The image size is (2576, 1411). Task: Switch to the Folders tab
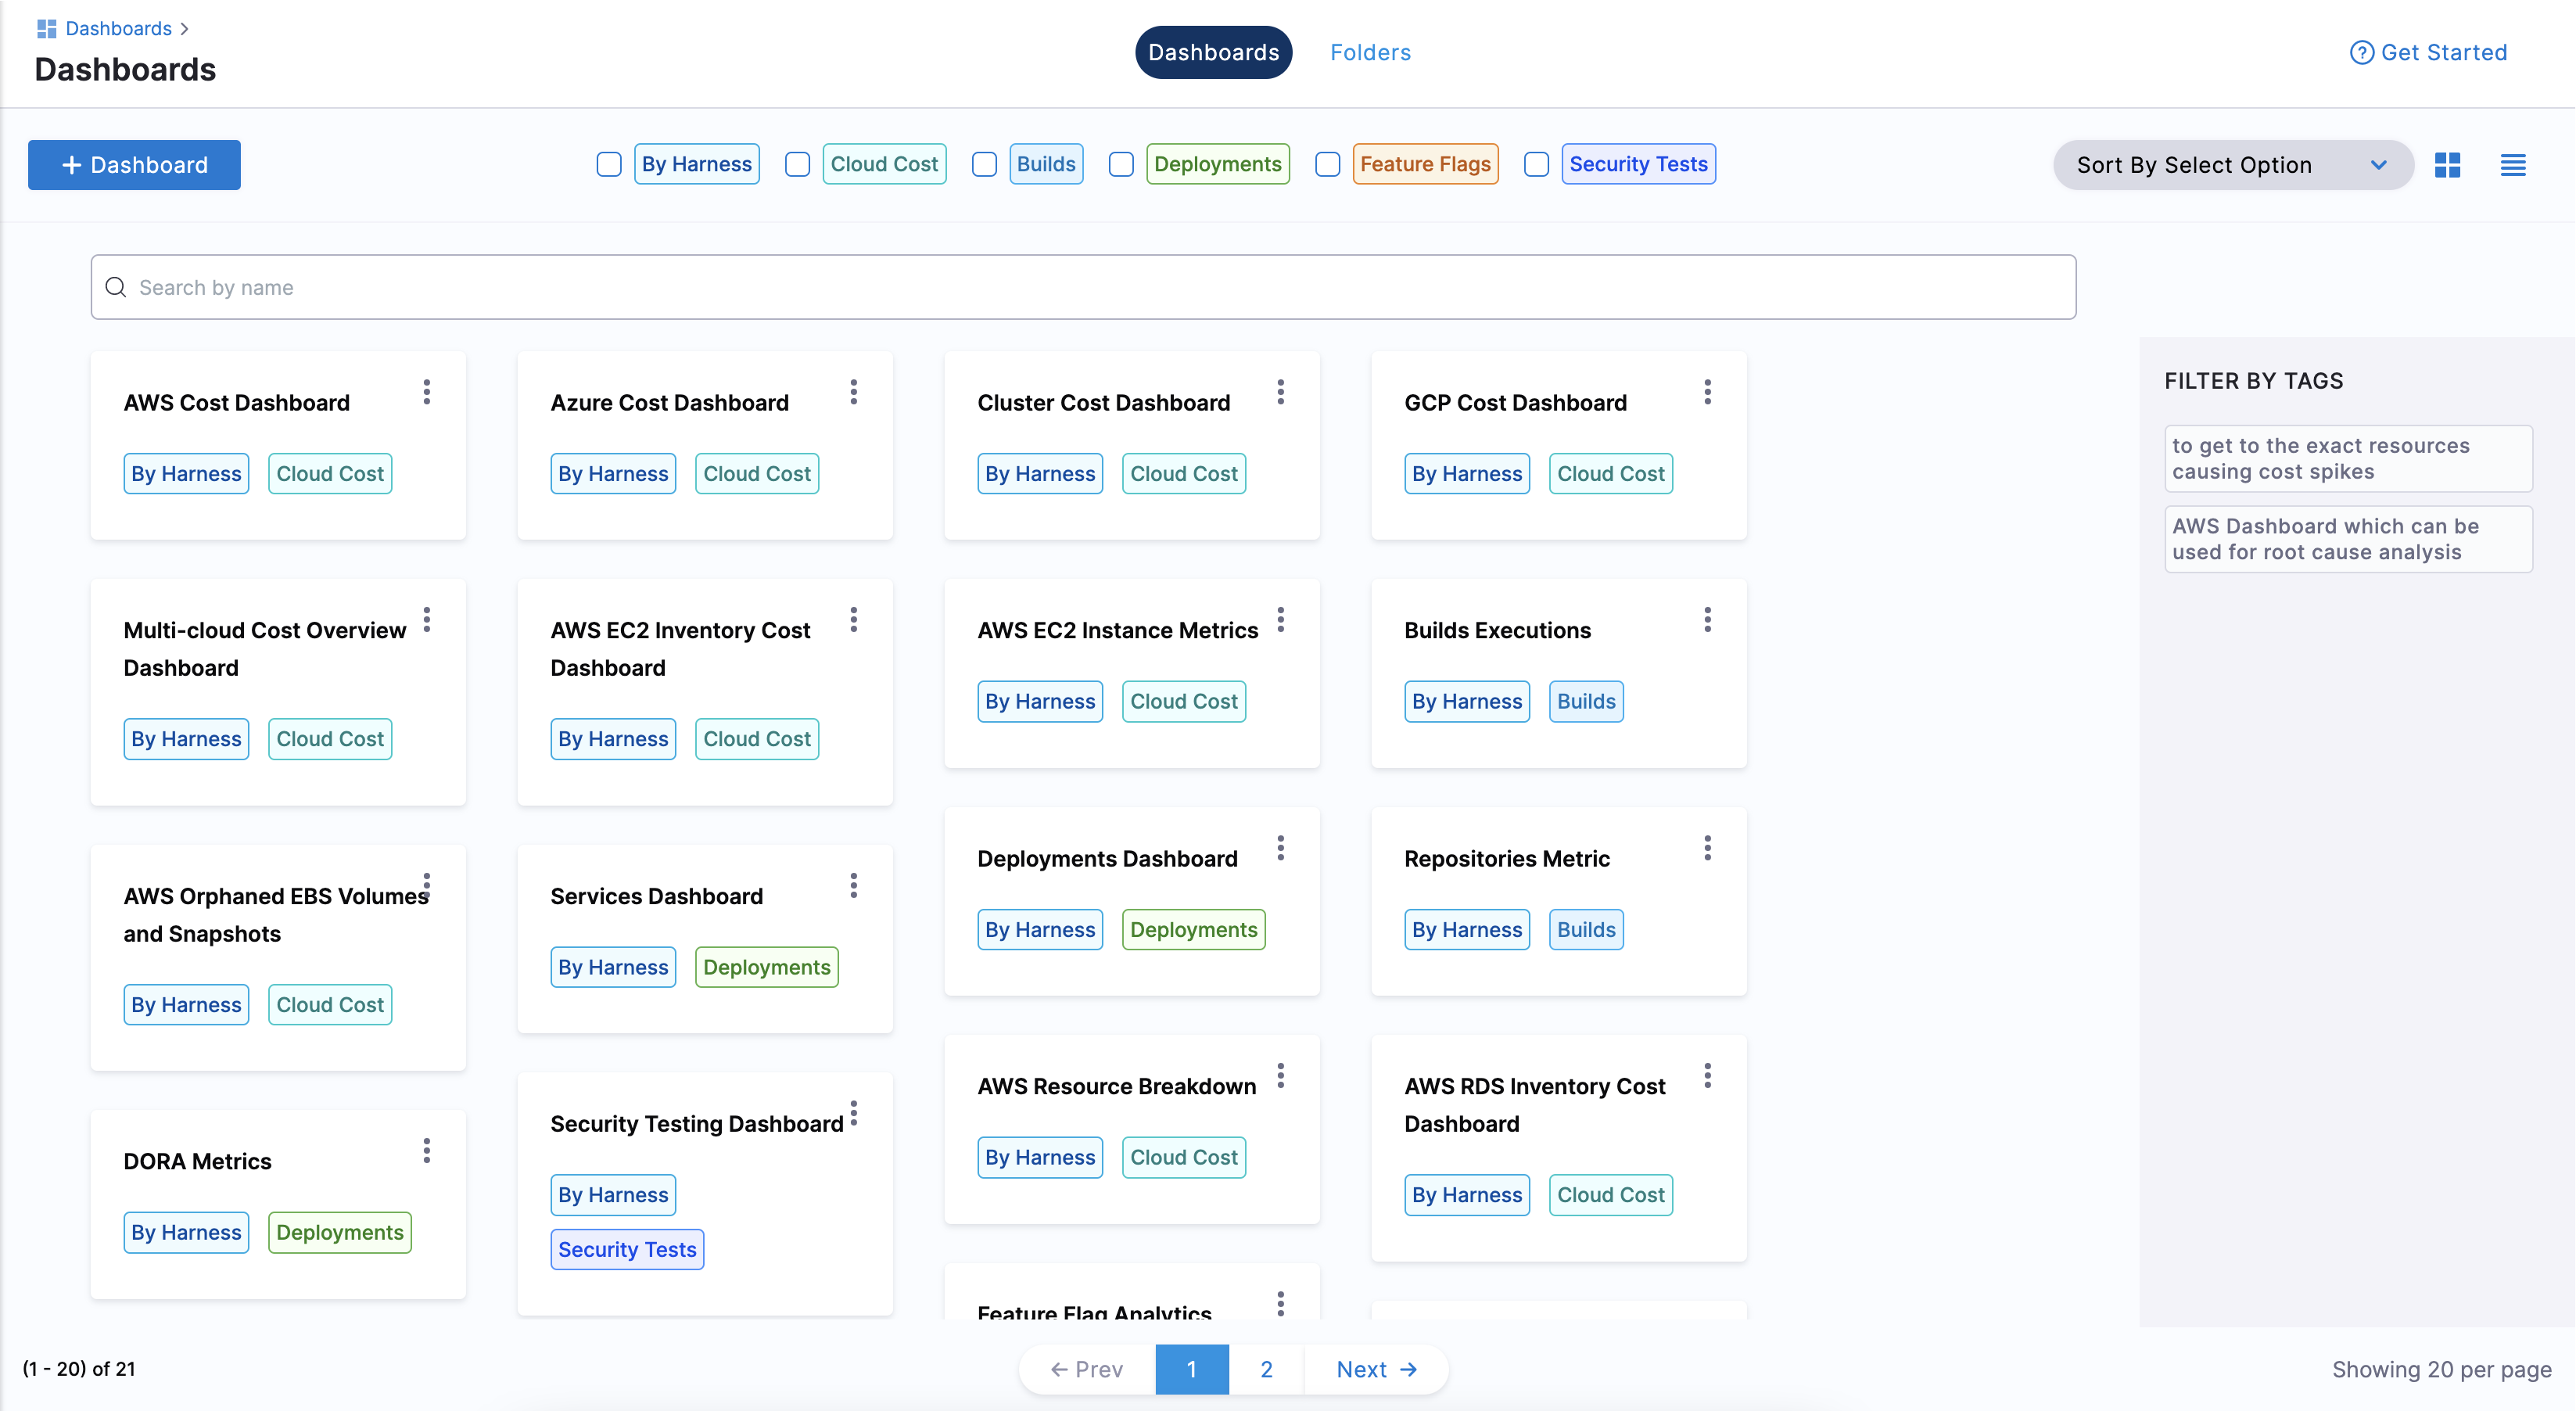pos(1369,53)
